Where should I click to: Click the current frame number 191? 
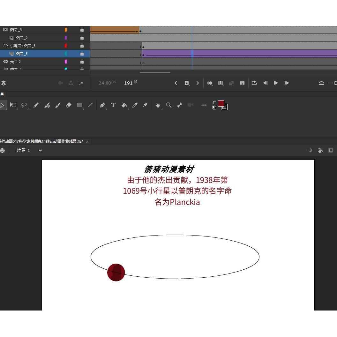[128, 83]
